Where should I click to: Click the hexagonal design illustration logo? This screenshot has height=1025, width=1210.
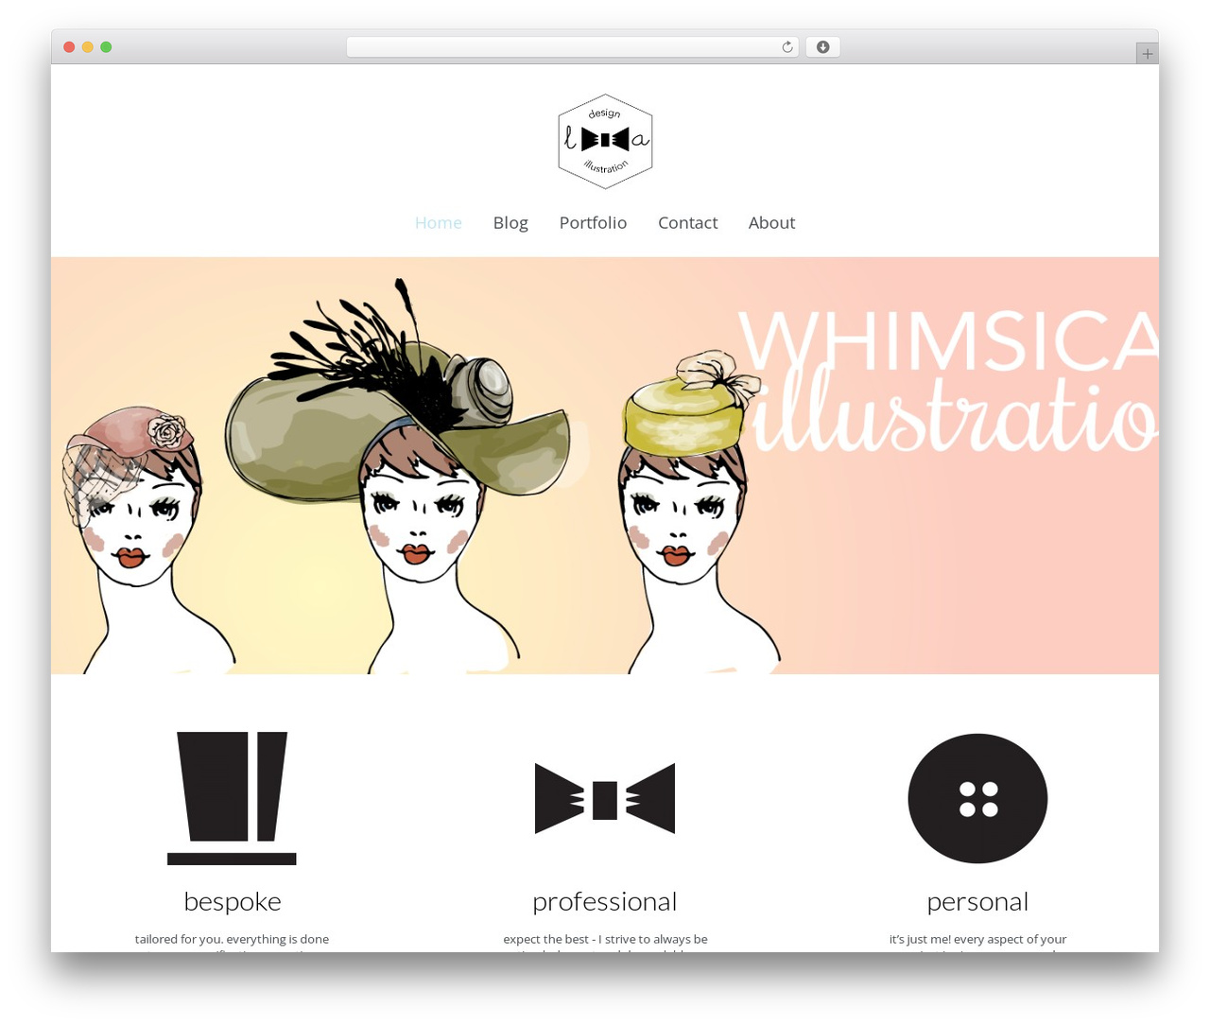click(x=605, y=141)
